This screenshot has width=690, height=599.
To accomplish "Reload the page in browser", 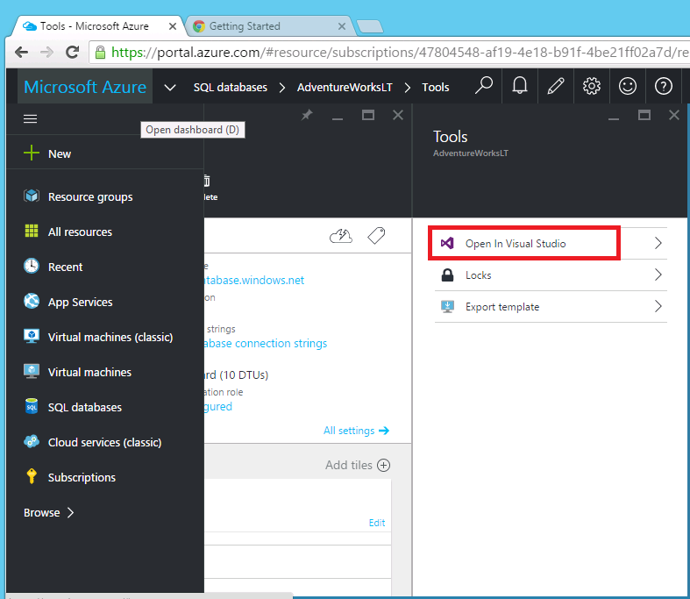I will pyautogui.click(x=72, y=53).
